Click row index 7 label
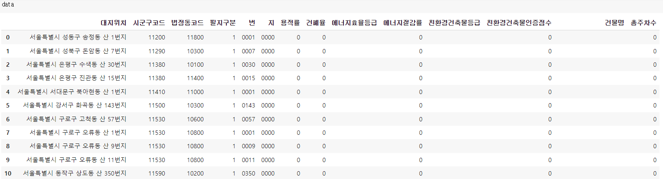 pos(8,133)
